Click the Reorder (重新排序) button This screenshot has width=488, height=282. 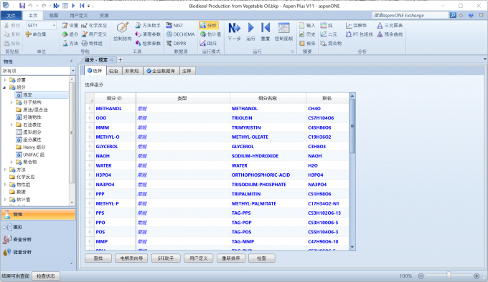[x=230, y=258]
